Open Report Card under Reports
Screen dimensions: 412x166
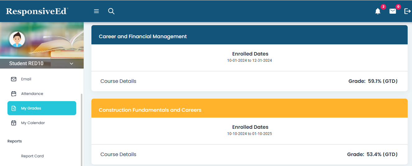pos(32,156)
